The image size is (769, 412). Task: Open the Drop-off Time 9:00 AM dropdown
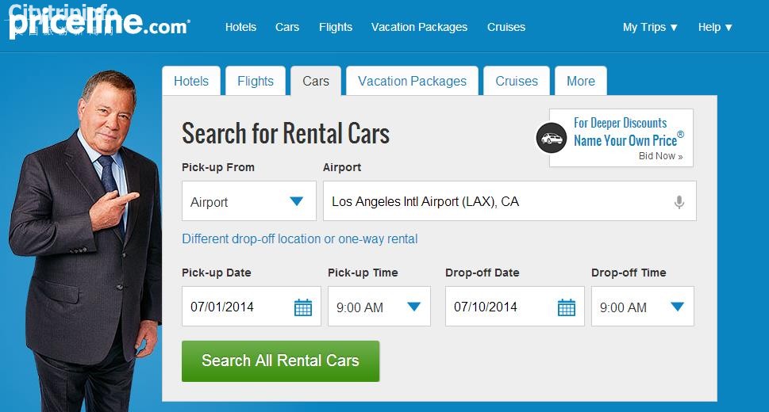click(643, 307)
